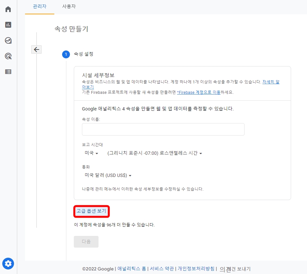Open the 미국 달러 (USD US$) currency dropdown
Screen dimensions: 307x274
click(x=108, y=175)
